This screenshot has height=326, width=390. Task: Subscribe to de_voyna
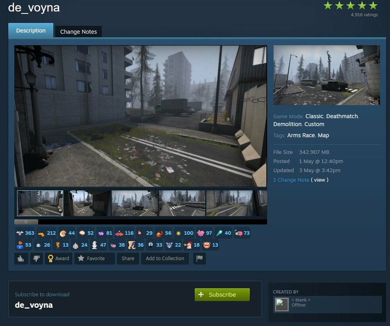click(222, 295)
